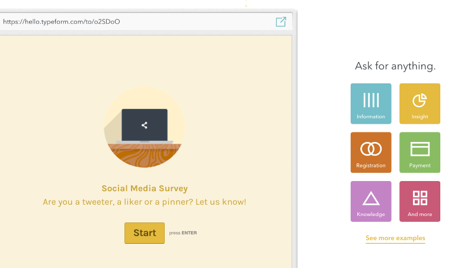The width and height of the screenshot is (474, 268).
Task: Select the Insight pie chart icon
Action: coord(419,100)
